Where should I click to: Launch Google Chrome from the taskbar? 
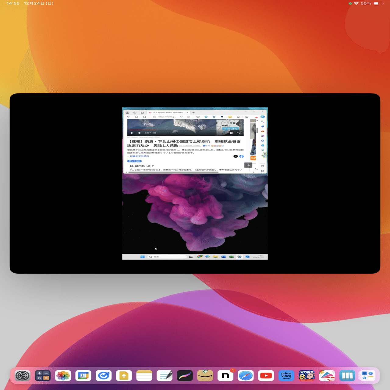click(199, 257)
